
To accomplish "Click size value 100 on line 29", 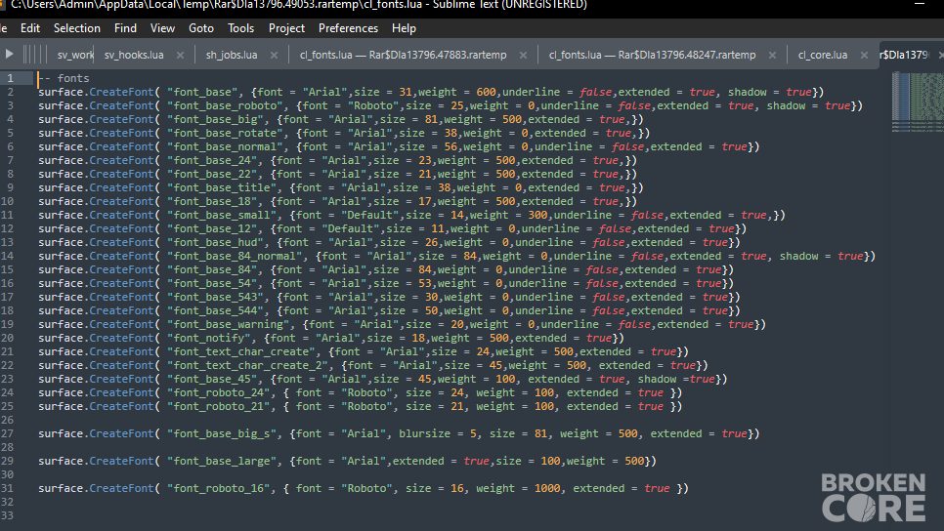I will pos(550,461).
